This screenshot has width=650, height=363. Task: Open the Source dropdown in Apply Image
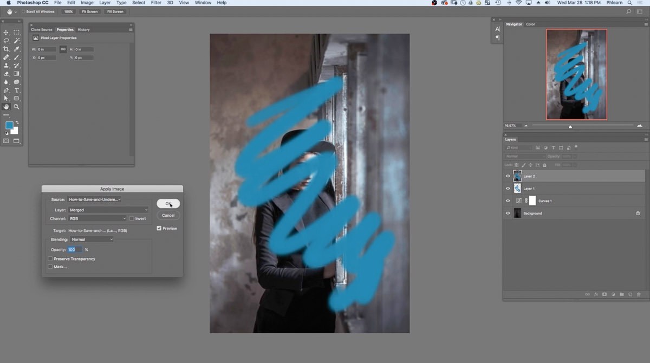coord(95,199)
